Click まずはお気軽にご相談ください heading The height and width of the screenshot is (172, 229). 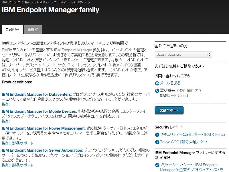pyautogui.click(x=179, y=66)
